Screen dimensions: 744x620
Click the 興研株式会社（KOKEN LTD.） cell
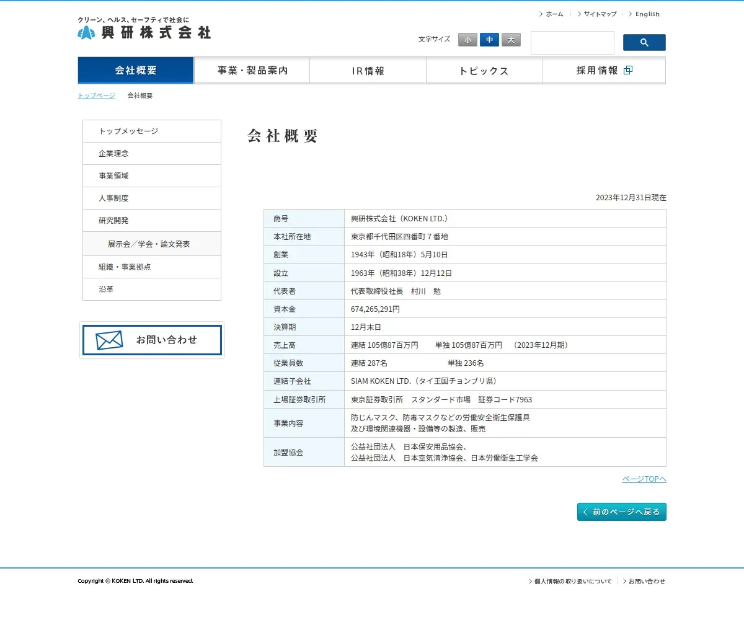(505, 219)
